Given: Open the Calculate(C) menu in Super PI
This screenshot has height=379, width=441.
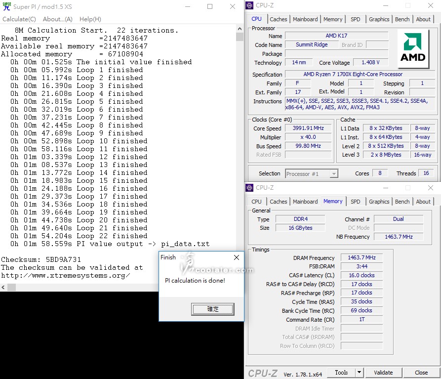Looking at the screenshot, I should click(x=19, y=19).
